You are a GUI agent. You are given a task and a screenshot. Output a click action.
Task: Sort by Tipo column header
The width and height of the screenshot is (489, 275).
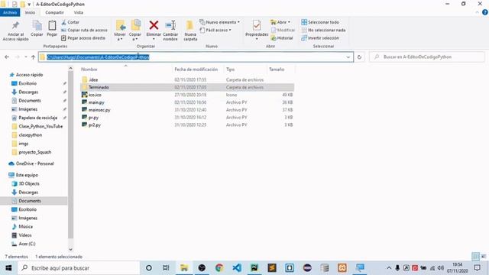tap(230, 70)
